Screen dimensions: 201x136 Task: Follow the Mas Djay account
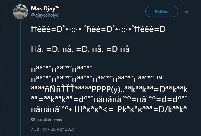[161, 12]
